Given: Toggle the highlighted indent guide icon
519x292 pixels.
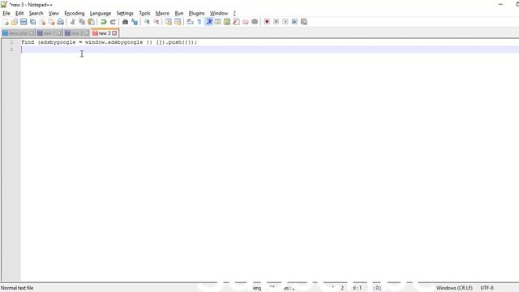Looking at the screenshot, I should 209,22.
